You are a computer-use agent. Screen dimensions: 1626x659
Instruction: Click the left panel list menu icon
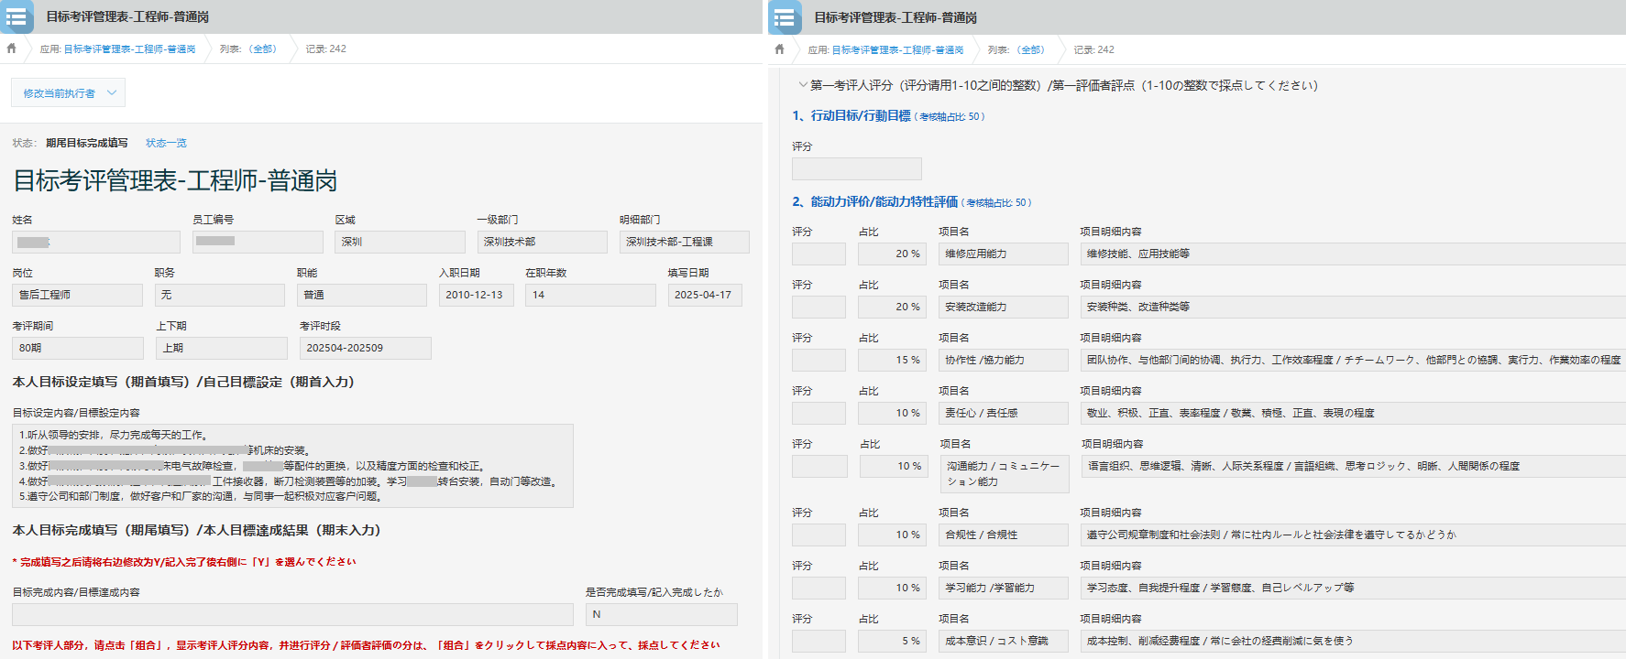tap(16, 17)
